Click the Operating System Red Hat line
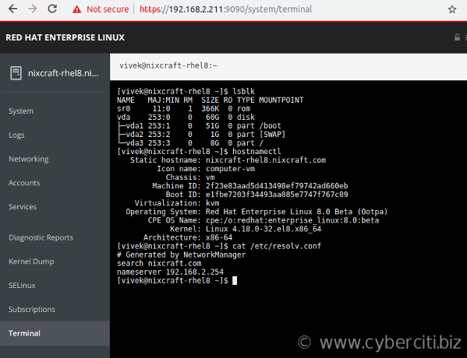Screen dimensions: 467x358 pos(256,212)
